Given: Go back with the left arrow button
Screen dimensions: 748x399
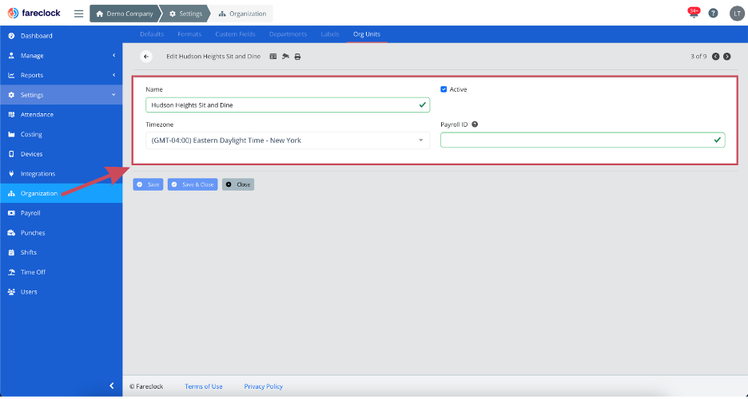Looking at the screenshot, I should coord(146,56).
